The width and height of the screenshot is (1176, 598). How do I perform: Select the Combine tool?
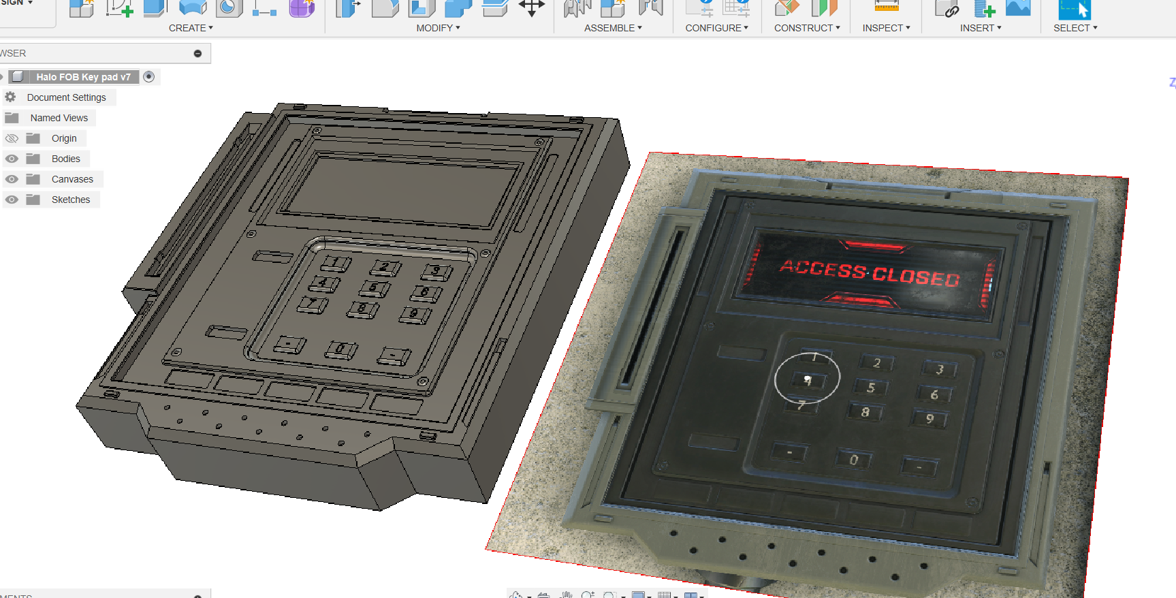458,8
